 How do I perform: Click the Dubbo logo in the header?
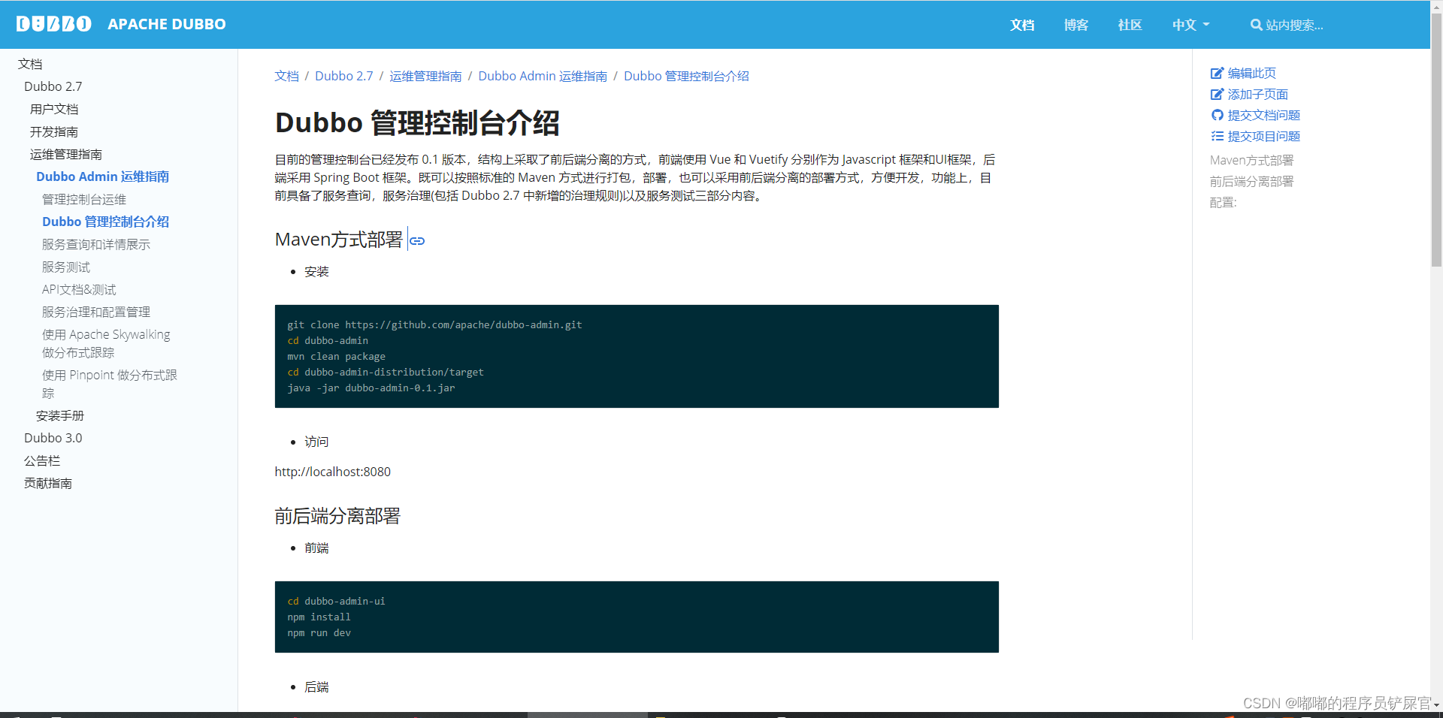click(x=53, y=24)
